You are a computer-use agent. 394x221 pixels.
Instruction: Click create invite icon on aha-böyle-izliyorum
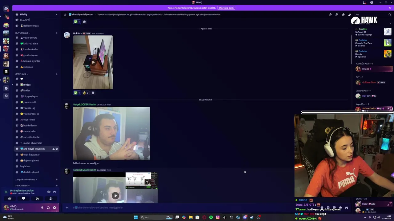53,149
